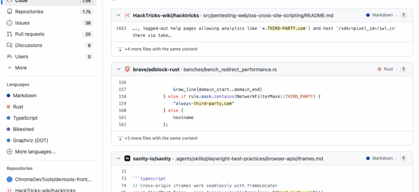Open the Discussions filter
Screen dimensions: 419x192
tap(50, 45)
